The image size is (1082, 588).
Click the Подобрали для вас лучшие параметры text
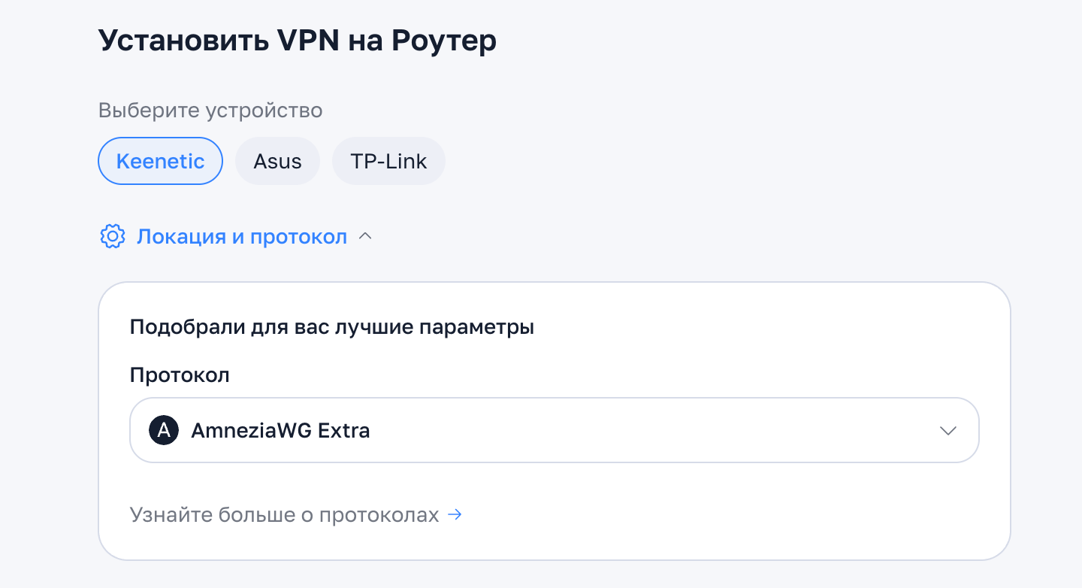[332, 328]
